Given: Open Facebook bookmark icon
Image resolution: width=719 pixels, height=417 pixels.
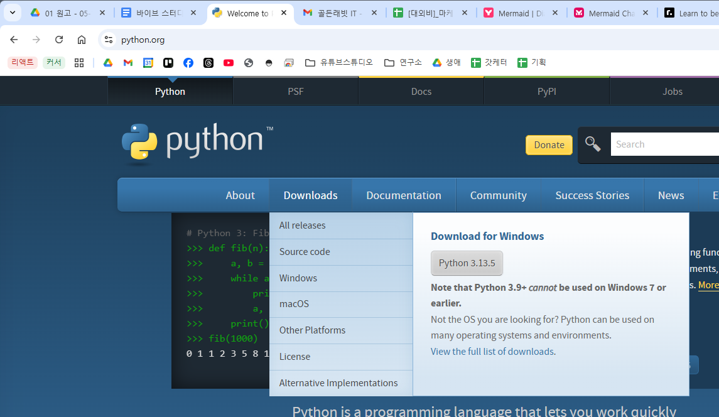Looking at the screenshot, I should pos(188,63).
